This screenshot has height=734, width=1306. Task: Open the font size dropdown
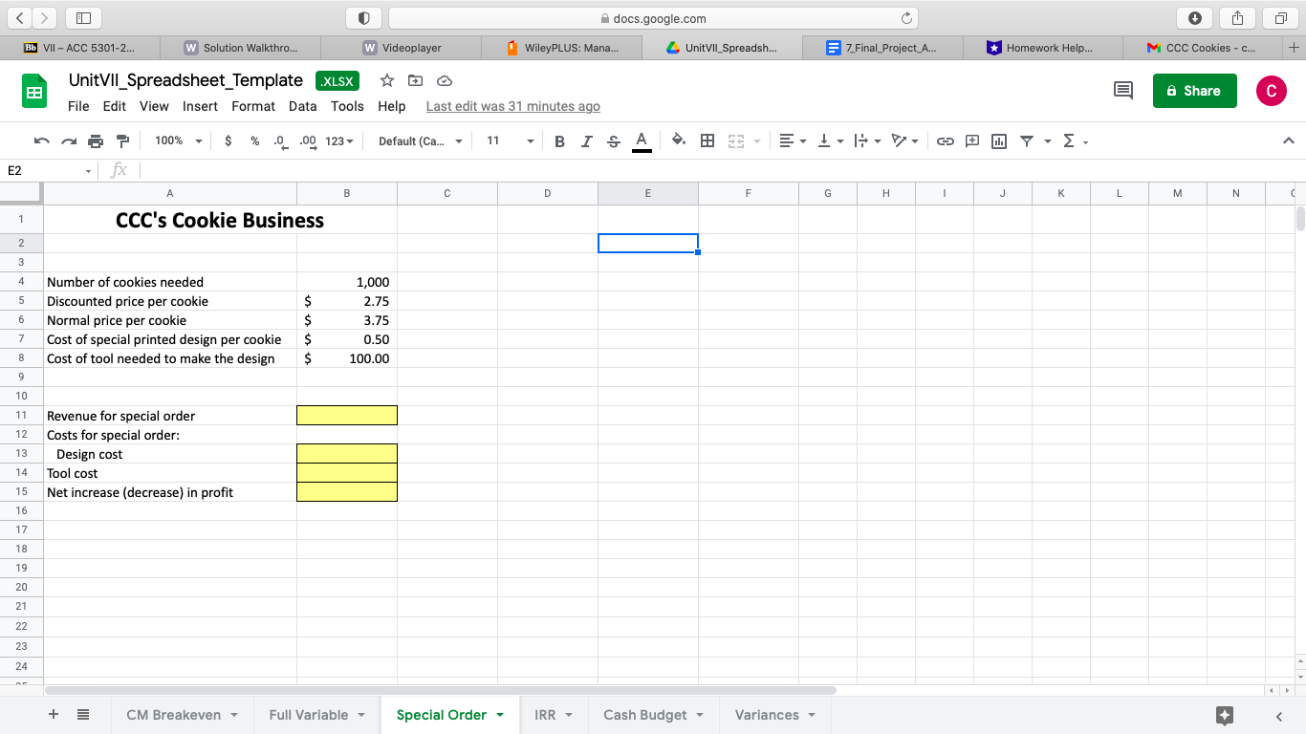(508, 140)
